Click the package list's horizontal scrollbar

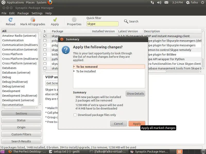pyautogui.click(x=122, y=72)
